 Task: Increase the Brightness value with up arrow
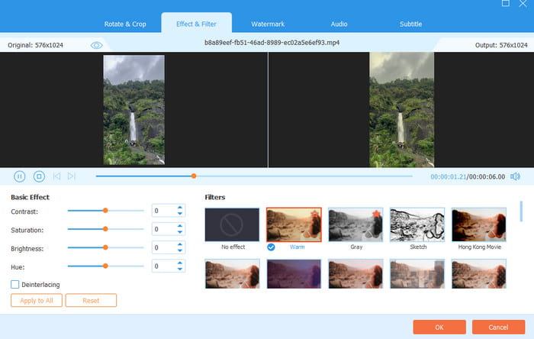click(x=180, y=244)
